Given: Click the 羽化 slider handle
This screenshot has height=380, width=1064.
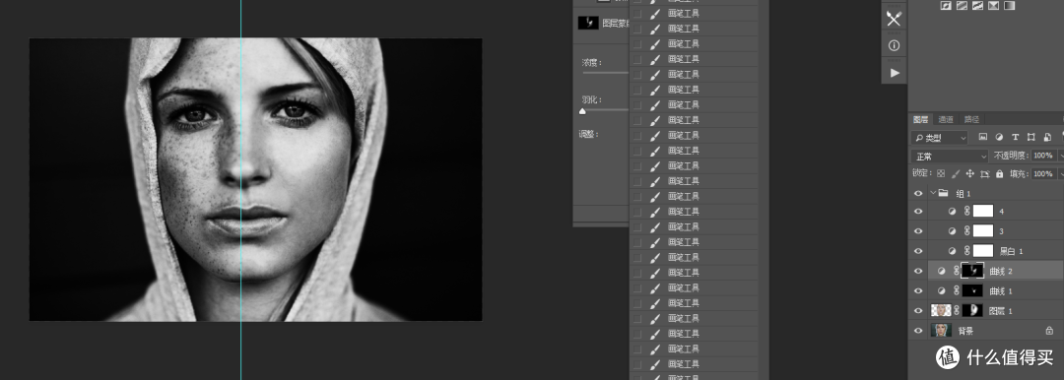Looking at the screenshot, I should 582,111.
